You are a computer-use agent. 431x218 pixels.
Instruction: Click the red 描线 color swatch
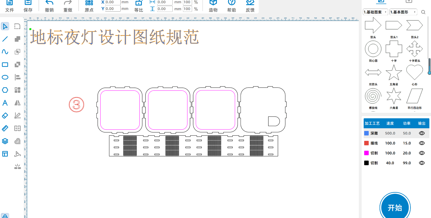coord(366,143)
